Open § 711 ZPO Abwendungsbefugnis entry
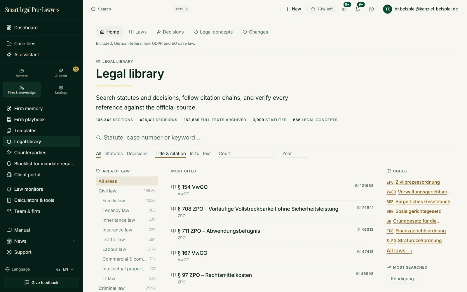This screenshot has width=467, height=292. pyautogui.click(x=219, y=231)
